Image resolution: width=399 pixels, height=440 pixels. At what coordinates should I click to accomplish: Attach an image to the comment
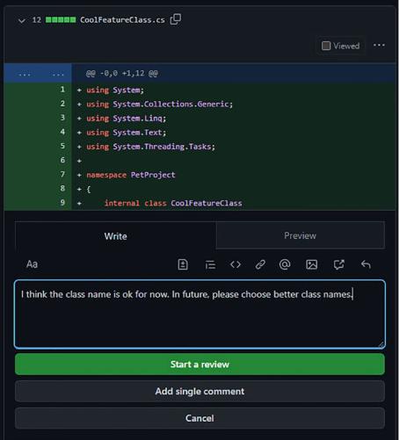(x=311, y=264)
